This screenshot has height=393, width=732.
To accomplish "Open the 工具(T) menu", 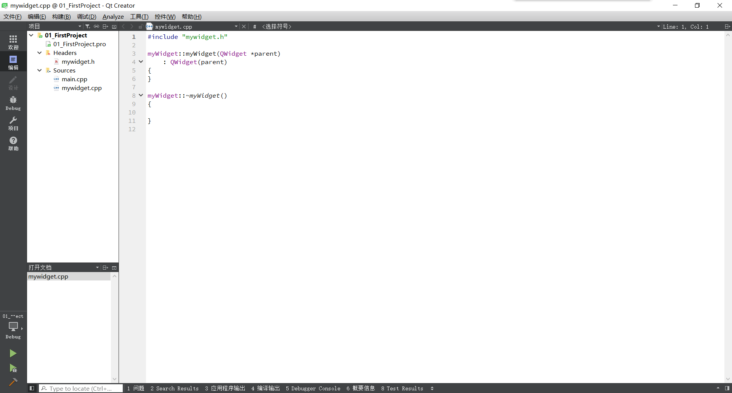I will (139, 16).
